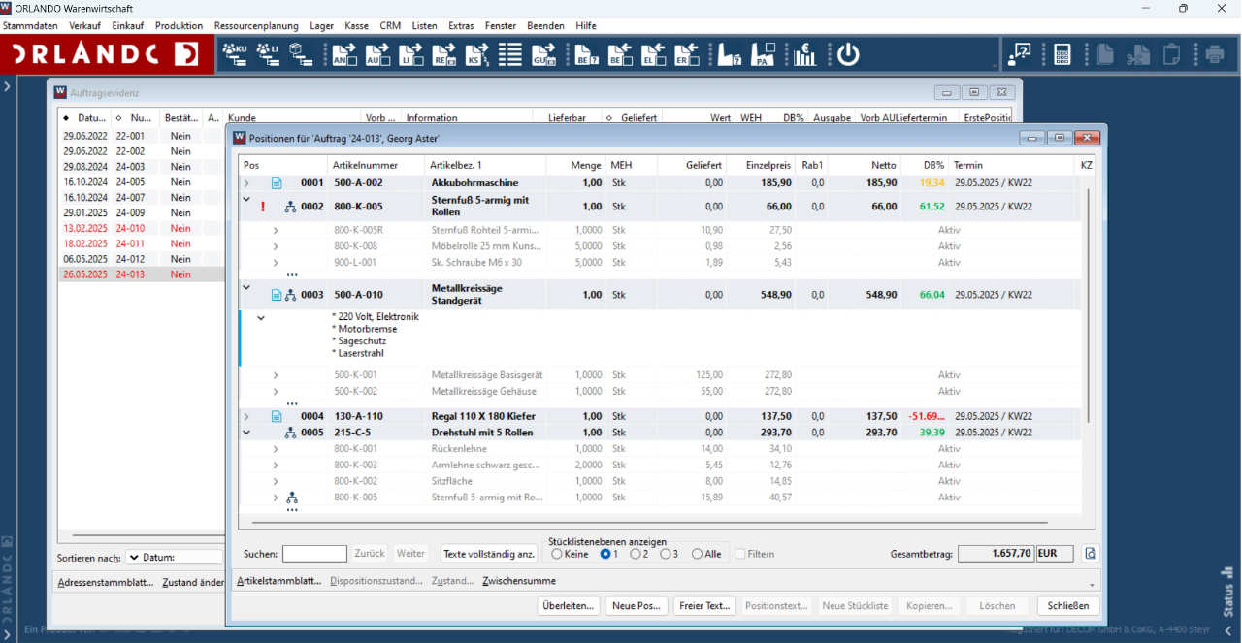Screen dimensions: 1242x643
Task: Click into the Suchen search field
Action: point(314,554)
